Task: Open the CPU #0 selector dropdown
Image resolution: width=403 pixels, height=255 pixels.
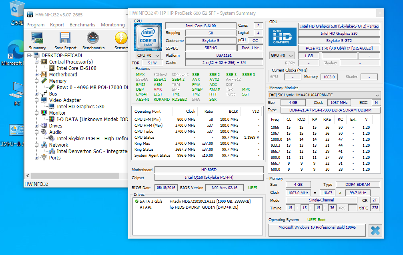Action: coord(148,56)
